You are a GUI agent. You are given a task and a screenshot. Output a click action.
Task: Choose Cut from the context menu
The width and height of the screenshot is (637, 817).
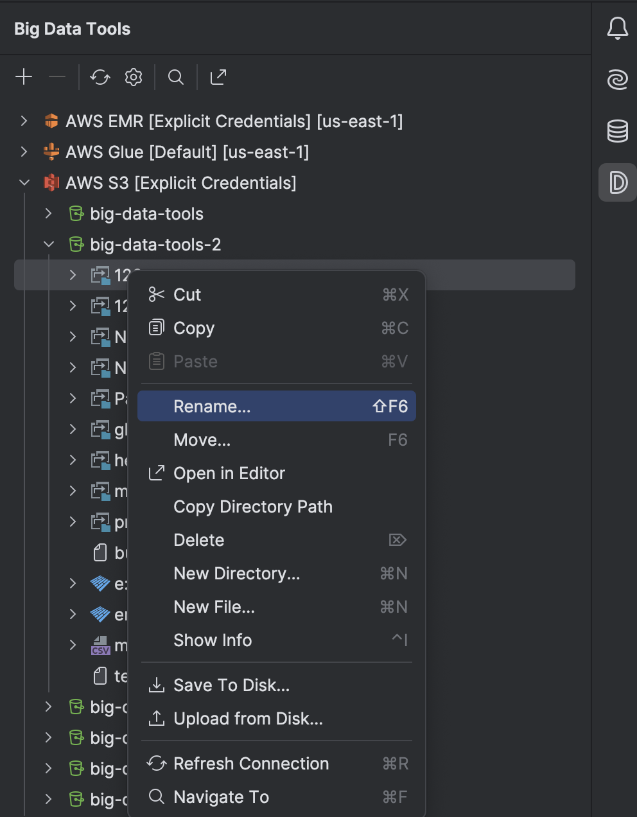[277, 294]
